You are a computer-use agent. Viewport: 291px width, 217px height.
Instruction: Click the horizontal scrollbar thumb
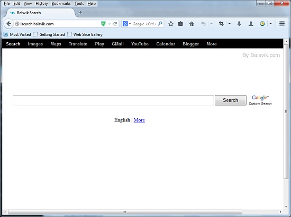pyautogui.click(x=125, y=212)
